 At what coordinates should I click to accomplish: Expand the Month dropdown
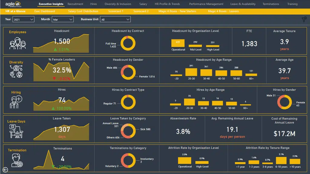[63, 19]
